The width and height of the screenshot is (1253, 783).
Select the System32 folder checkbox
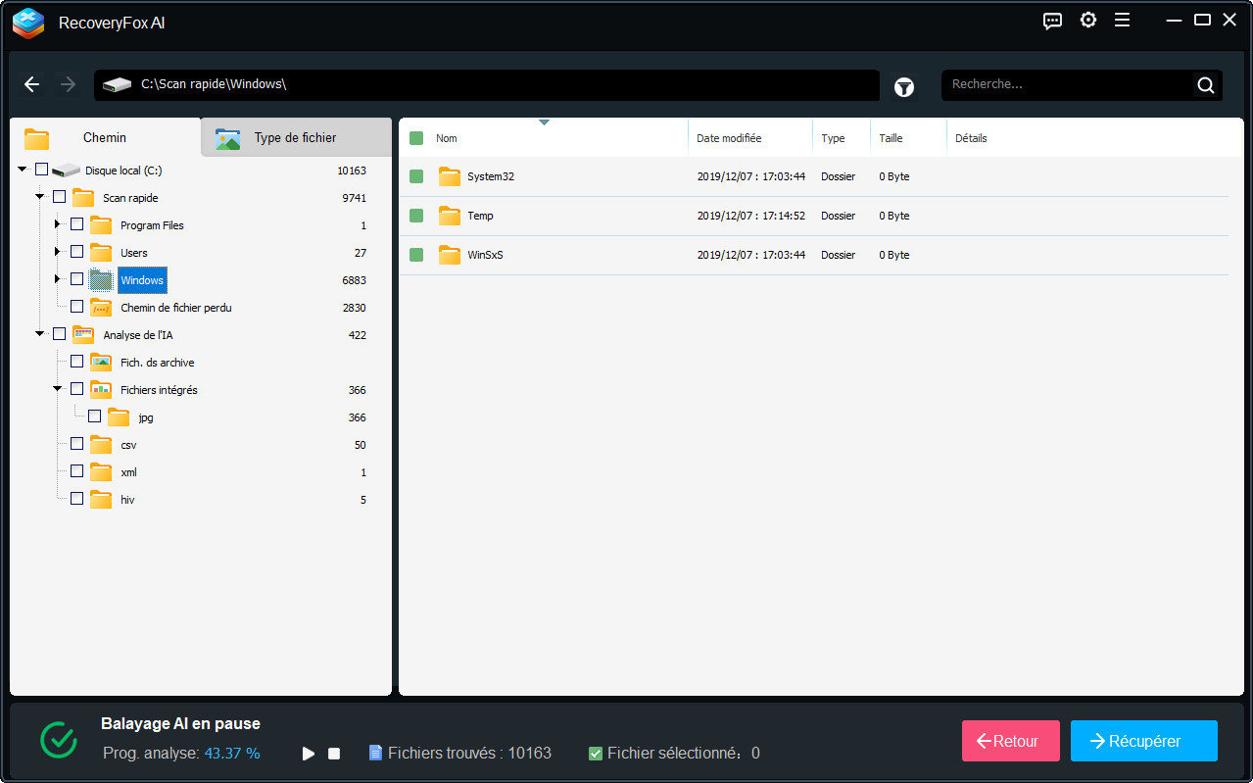coord(415,176)
